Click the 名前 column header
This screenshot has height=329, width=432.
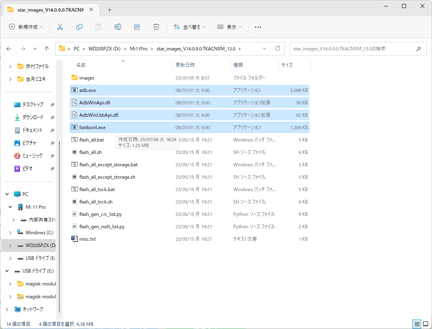(81, 65)
